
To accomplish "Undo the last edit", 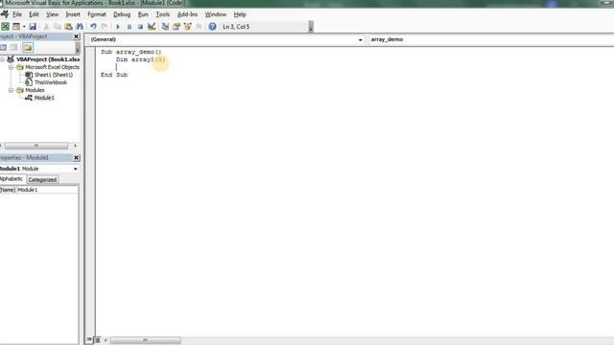I will tap(93, 27).
